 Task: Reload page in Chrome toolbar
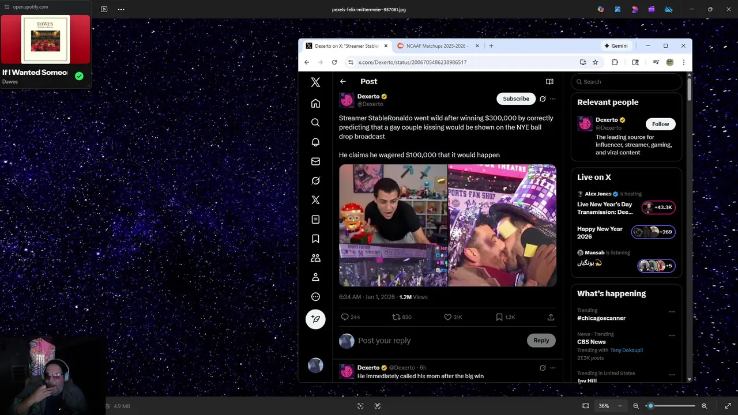point(334,62)
